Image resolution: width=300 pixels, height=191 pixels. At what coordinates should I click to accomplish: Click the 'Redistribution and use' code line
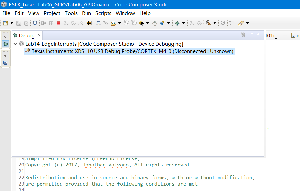[x=140, y=178]
